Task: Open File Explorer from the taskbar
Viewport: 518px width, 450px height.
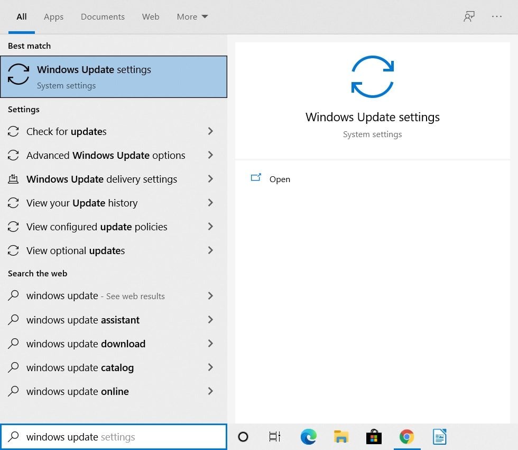Action: [x=341, y=437]
